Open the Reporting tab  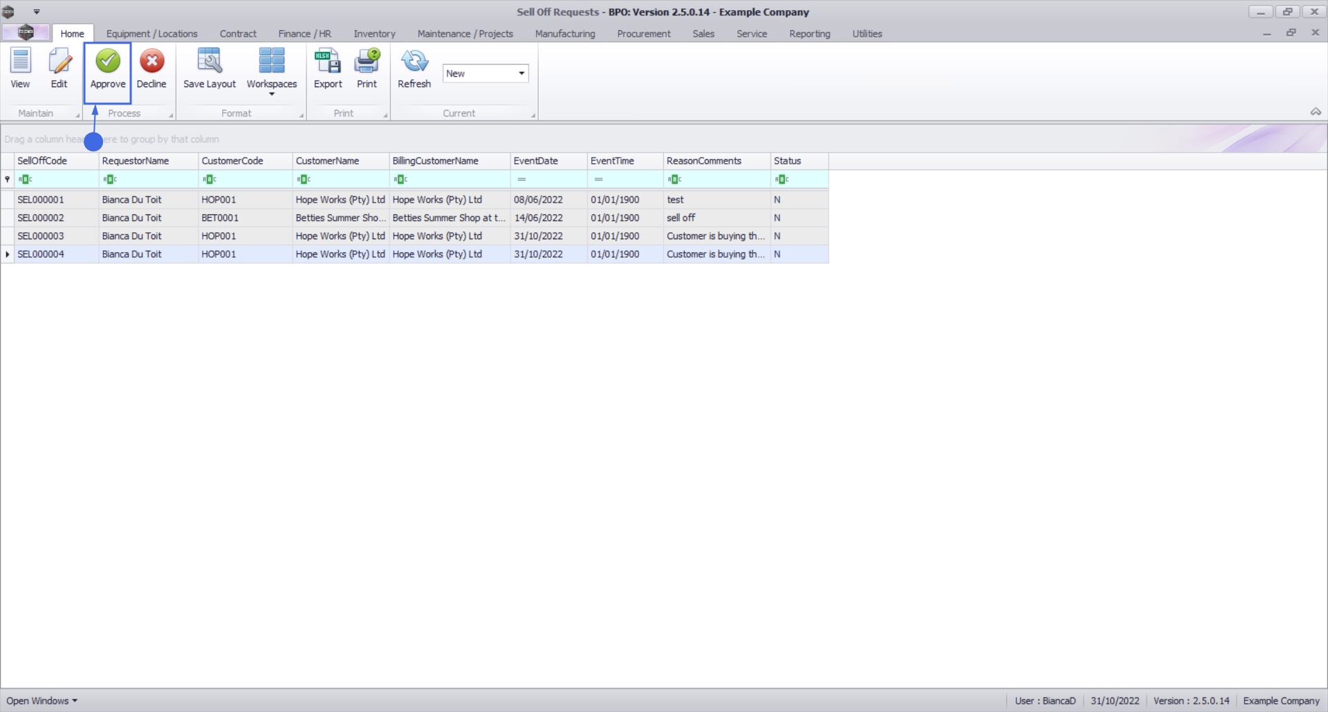809,33
